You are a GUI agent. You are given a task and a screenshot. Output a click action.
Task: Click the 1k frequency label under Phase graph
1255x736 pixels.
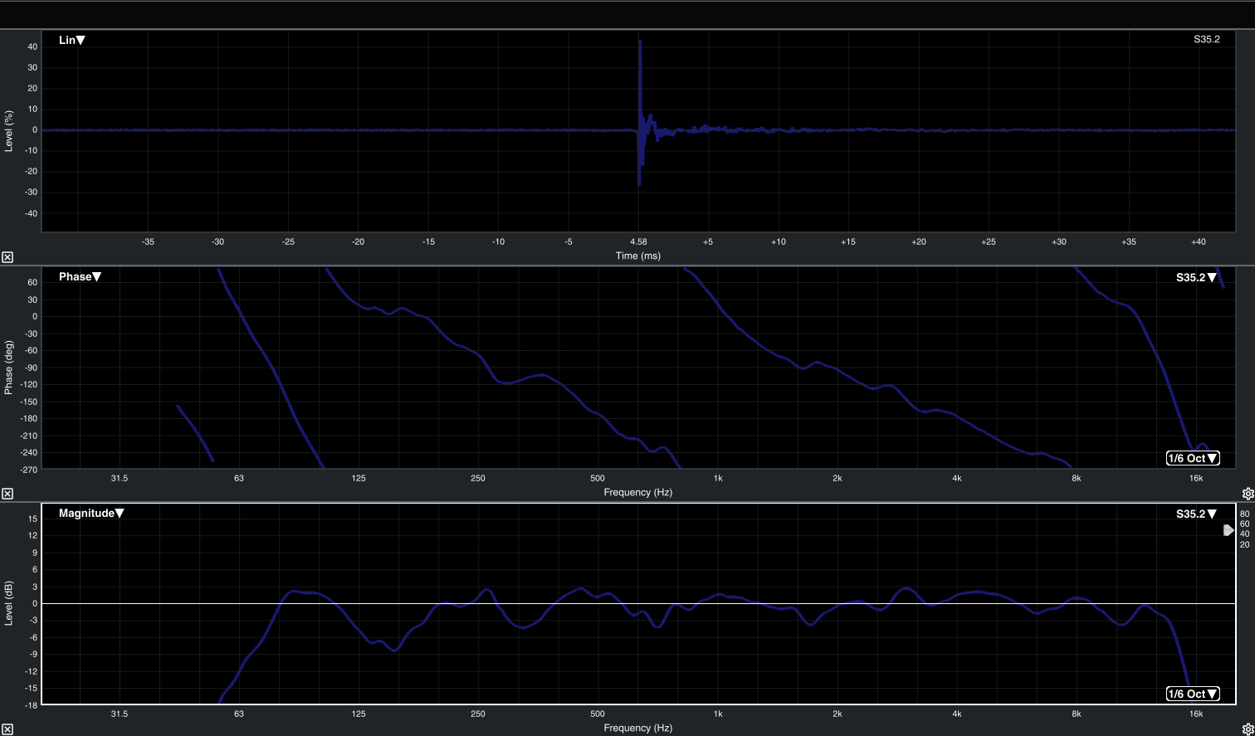click(x=718, y=479)
